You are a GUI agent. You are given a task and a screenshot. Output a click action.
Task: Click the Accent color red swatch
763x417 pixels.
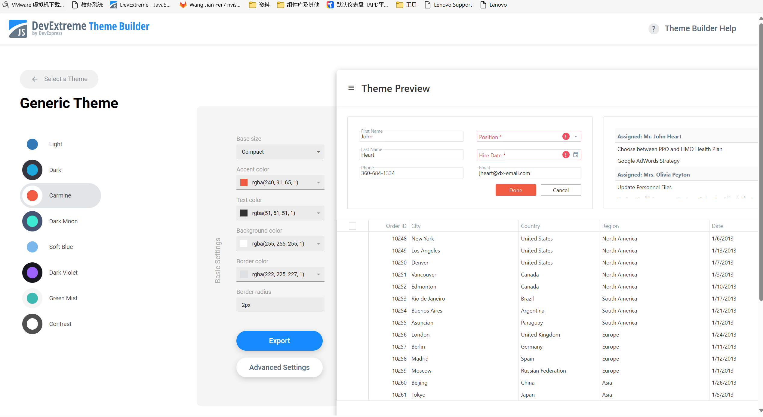pyautogui.click(x=244, y=183)
